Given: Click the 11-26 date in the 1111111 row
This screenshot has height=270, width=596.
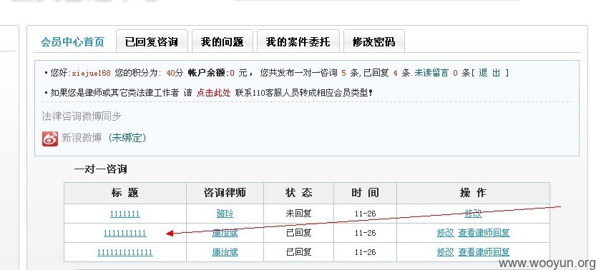Looking at the screenshot, I should (x=365, y=214).
